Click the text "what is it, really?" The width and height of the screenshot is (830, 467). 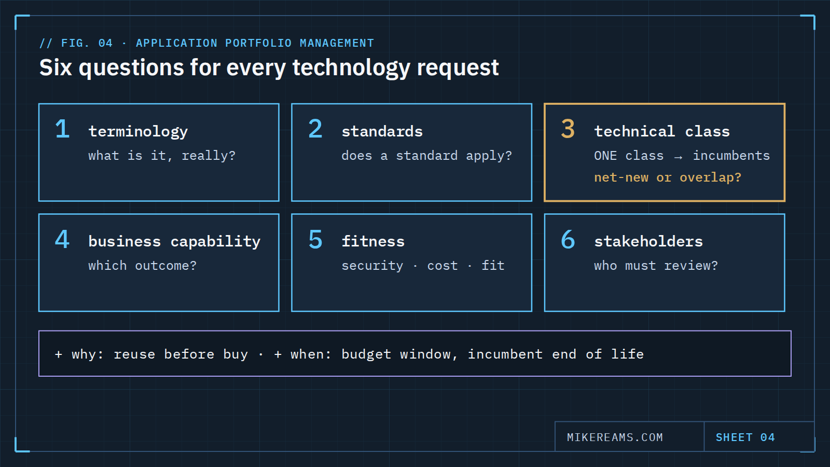pyautogui.click(x=162, y=156)
